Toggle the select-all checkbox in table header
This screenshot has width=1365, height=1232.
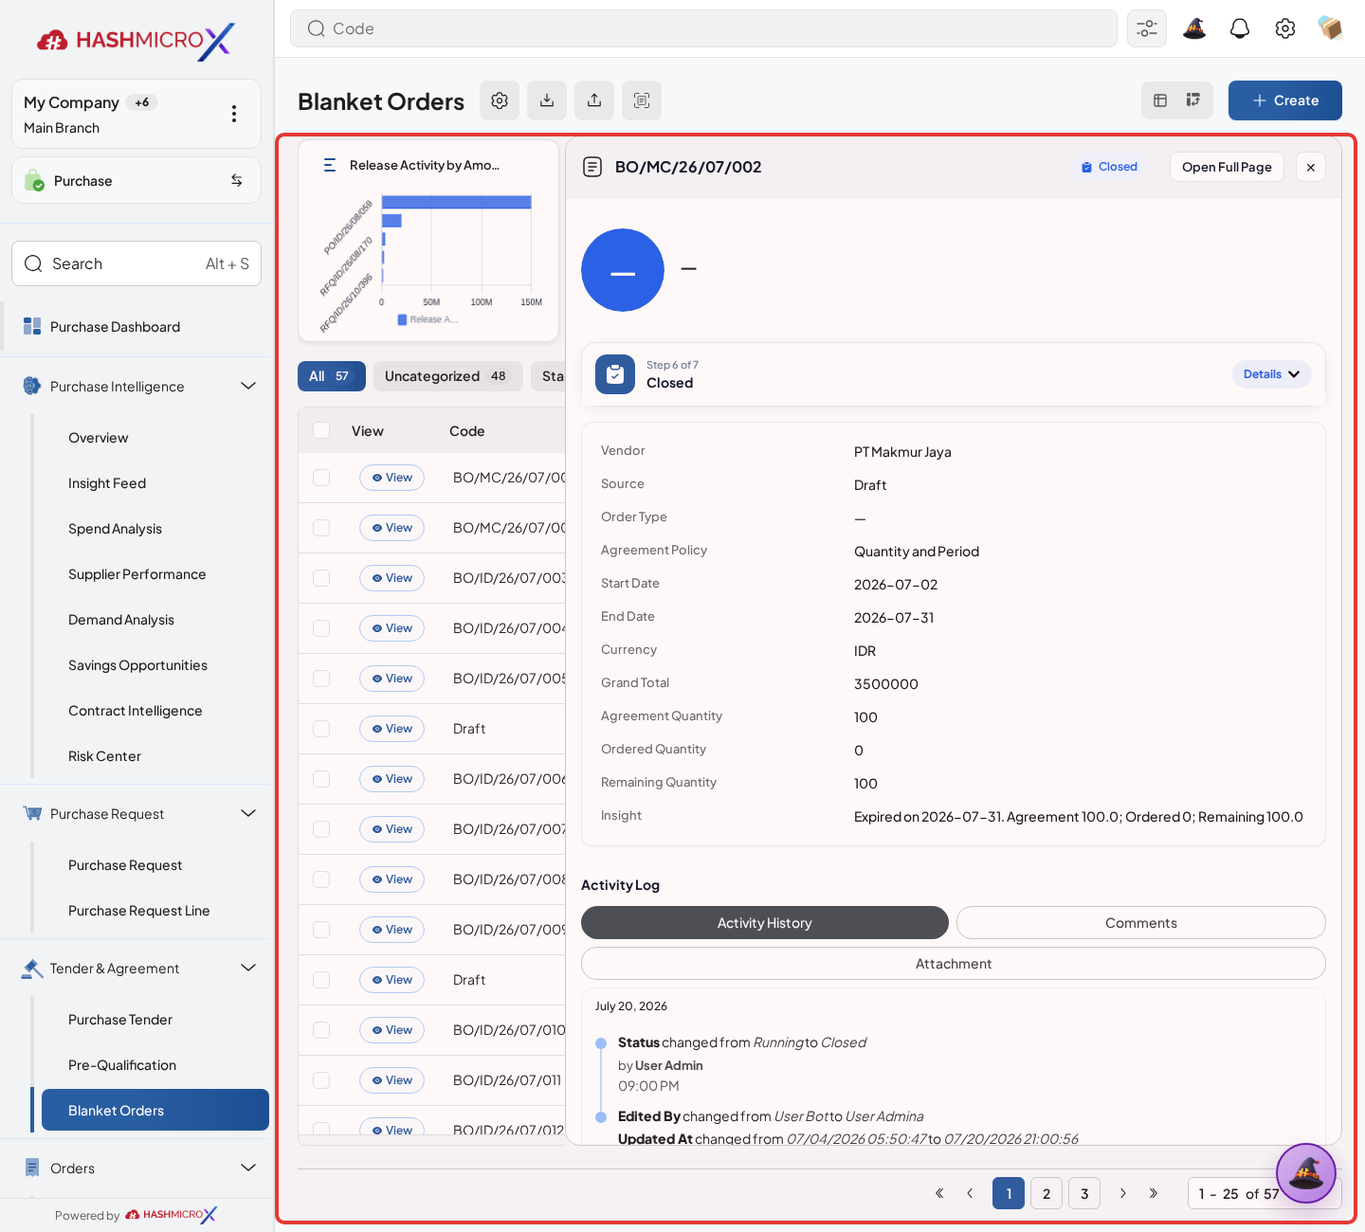pyautogui.click(x=321, y=430)
